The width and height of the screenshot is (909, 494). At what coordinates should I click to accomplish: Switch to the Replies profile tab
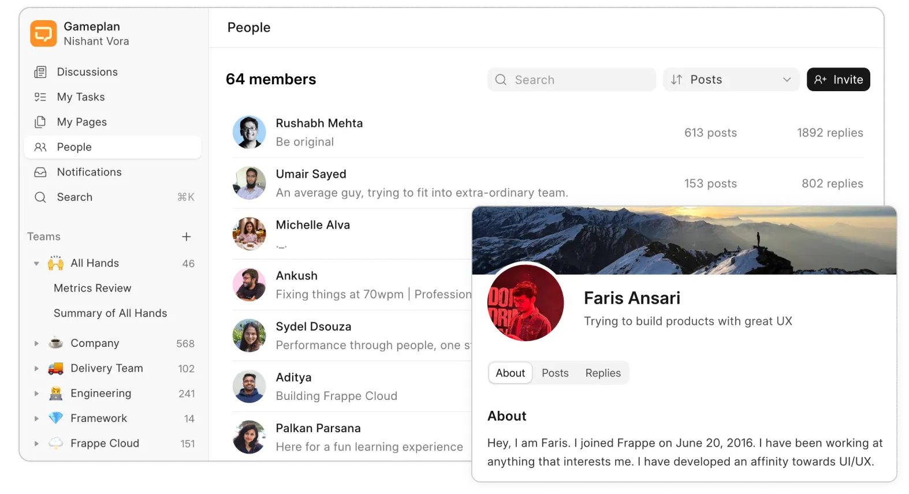[603, 373]
